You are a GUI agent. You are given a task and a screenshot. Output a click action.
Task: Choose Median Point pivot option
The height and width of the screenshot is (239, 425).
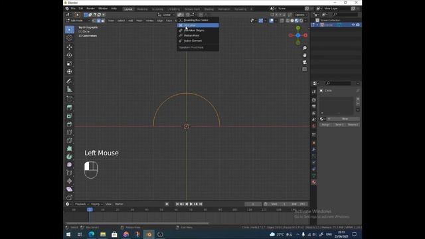tap(198, 35)
